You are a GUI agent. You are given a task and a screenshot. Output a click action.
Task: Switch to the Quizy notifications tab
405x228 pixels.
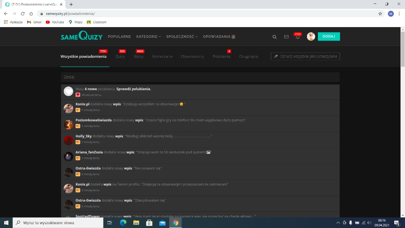click(x=120, y=57)
